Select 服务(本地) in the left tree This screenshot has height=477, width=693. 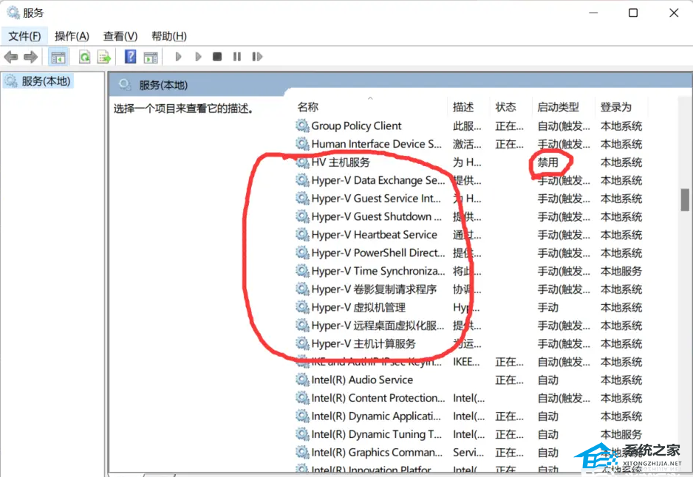point(38,81)
